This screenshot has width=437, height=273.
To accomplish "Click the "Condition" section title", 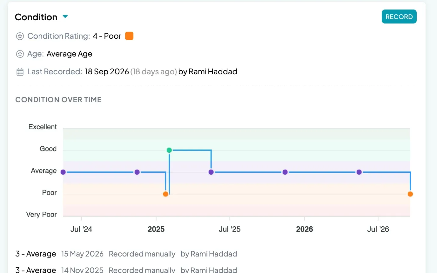I will [x=36, y=17].
